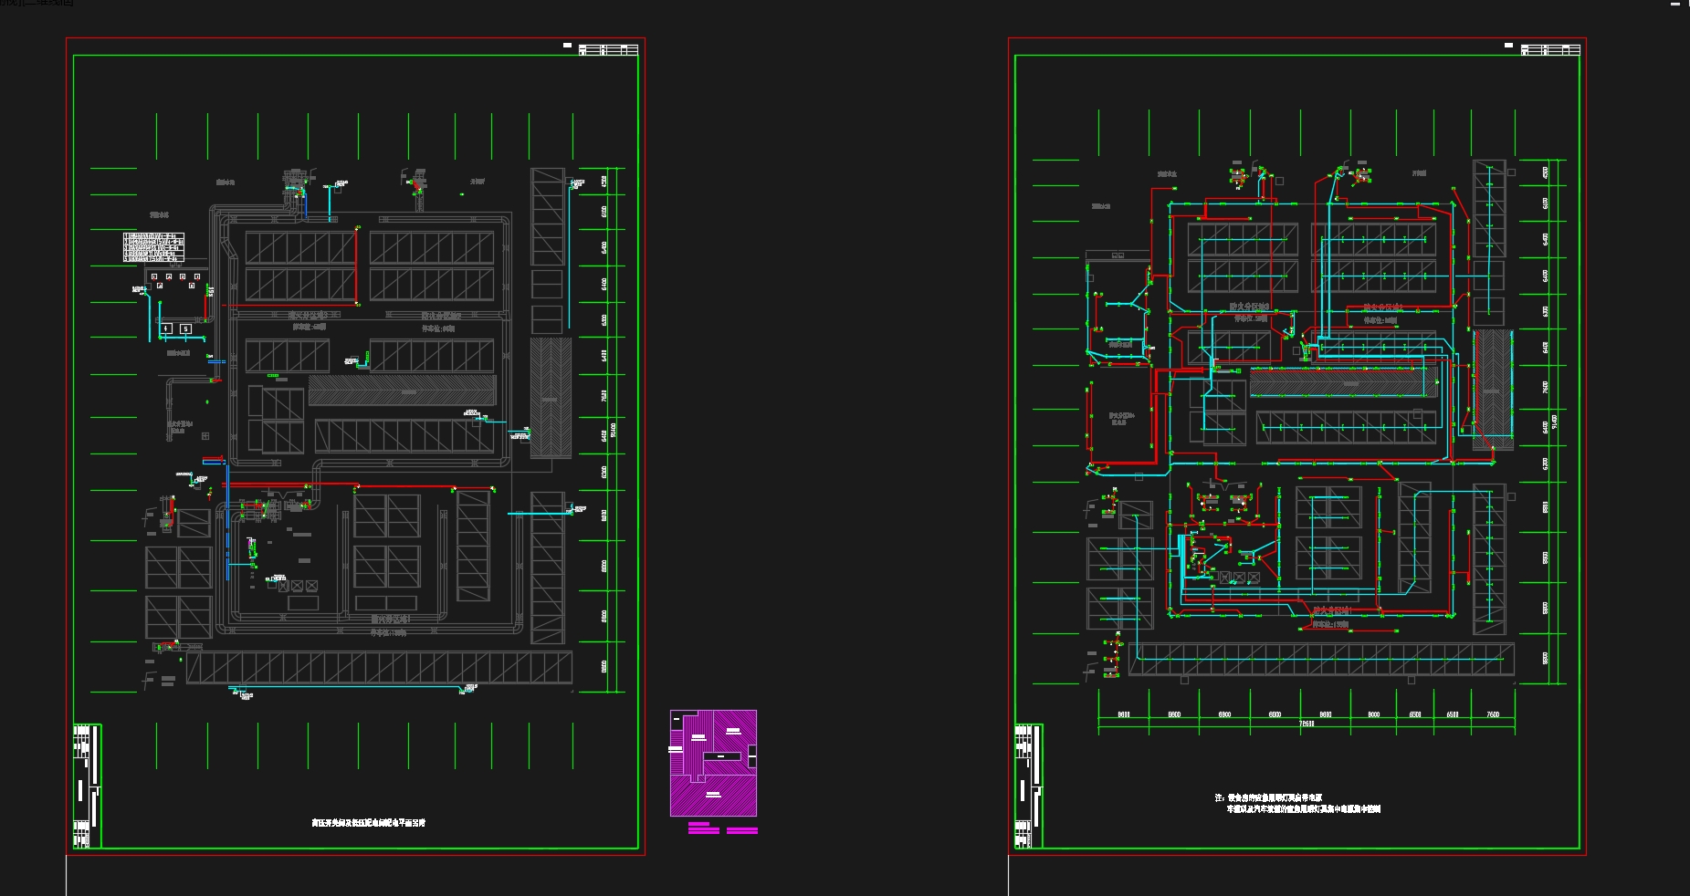Select the magenta floor plan thumbnail between sheets
The width and height of the screenshot is (1690, 896).
coord(713,763)
